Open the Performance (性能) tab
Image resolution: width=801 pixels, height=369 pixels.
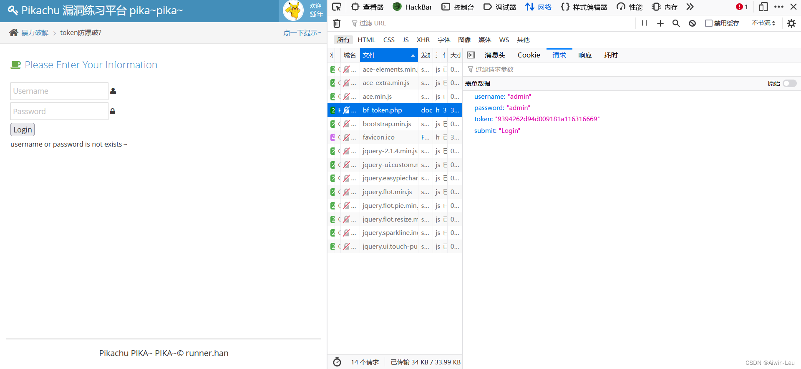tap(630, 7)
